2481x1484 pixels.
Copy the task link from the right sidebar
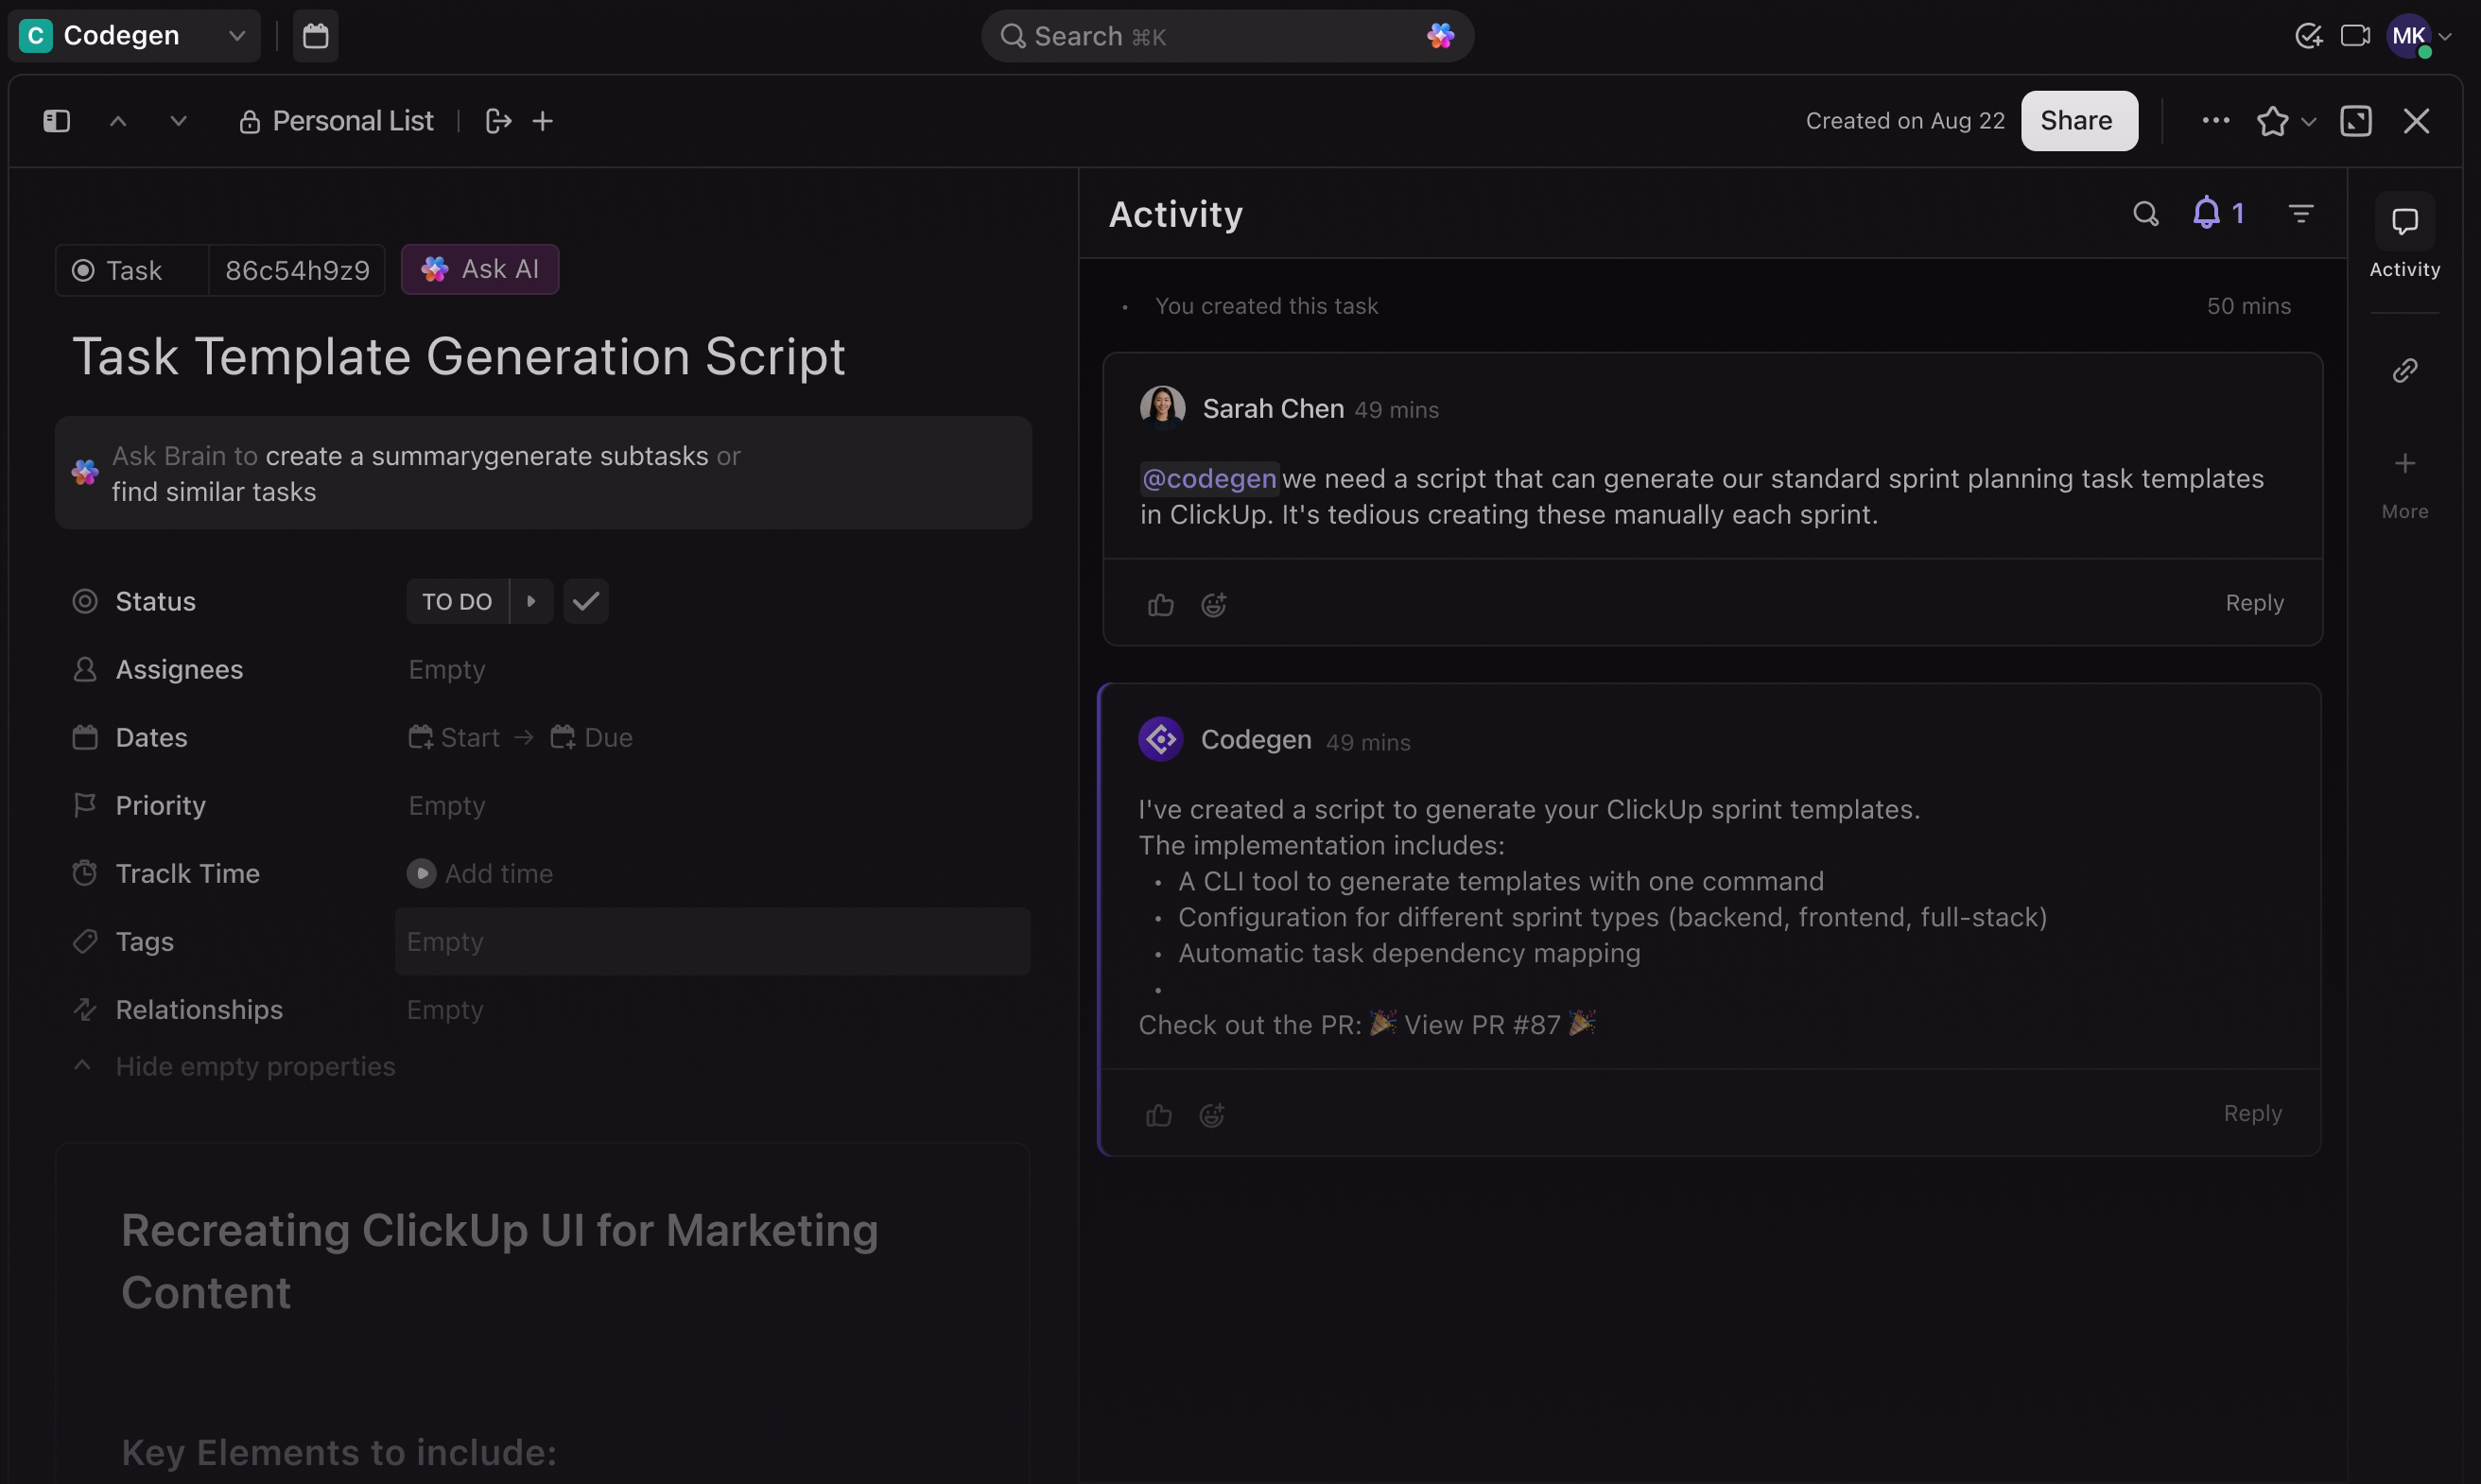(x=2405, y=370)
